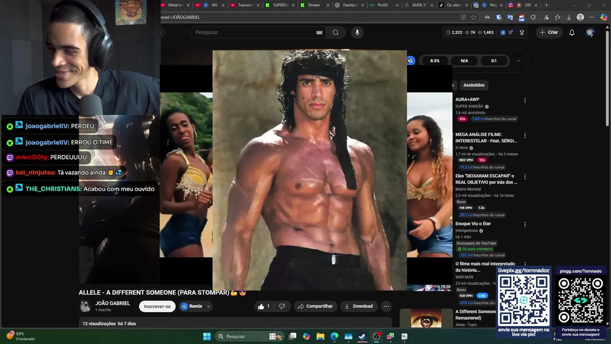Click the blue vidIQ badge beside the stats pills
This screenshot has height=344, width=611.
(x=411, y=61)
